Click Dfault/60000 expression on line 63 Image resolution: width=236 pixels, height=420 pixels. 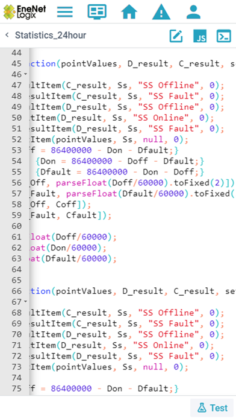tap(76, 258)
